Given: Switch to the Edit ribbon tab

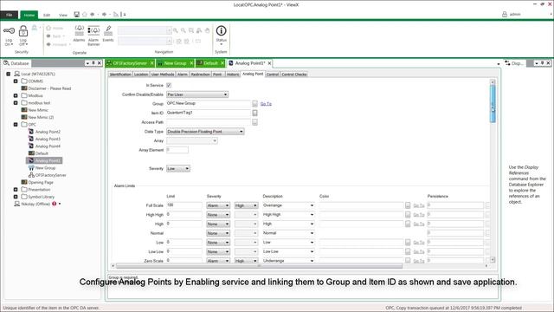Looking at the screenshot, I should tap(46, 16).
